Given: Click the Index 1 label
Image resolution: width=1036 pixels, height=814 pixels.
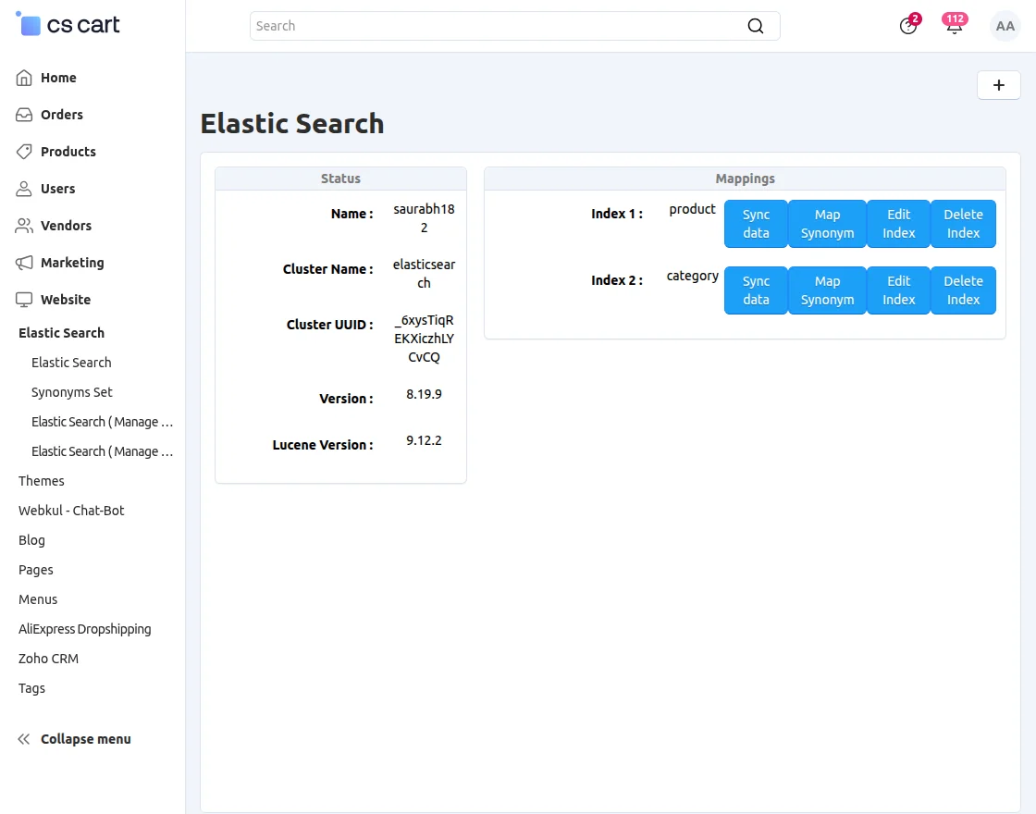Looking at the screenshot, I should tap(616, 214).
